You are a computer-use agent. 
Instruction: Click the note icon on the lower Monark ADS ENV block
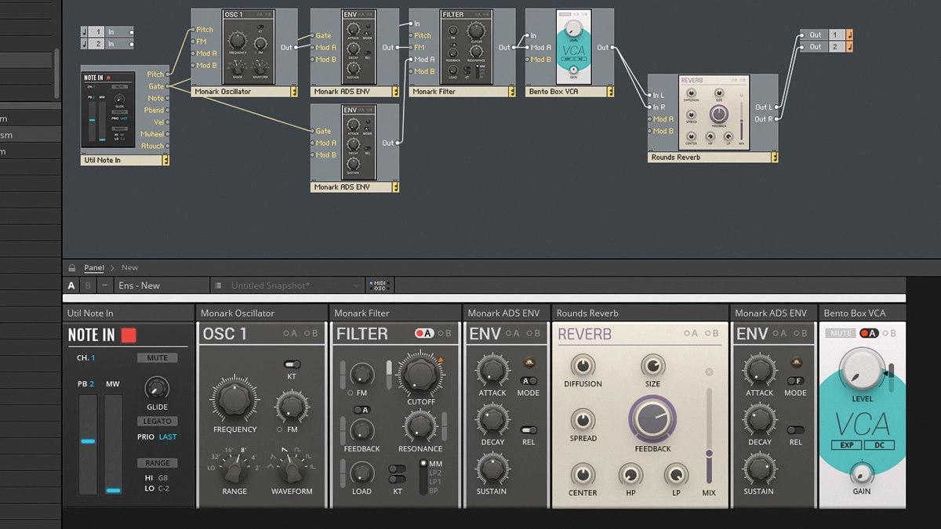click(x=396, y=187)
